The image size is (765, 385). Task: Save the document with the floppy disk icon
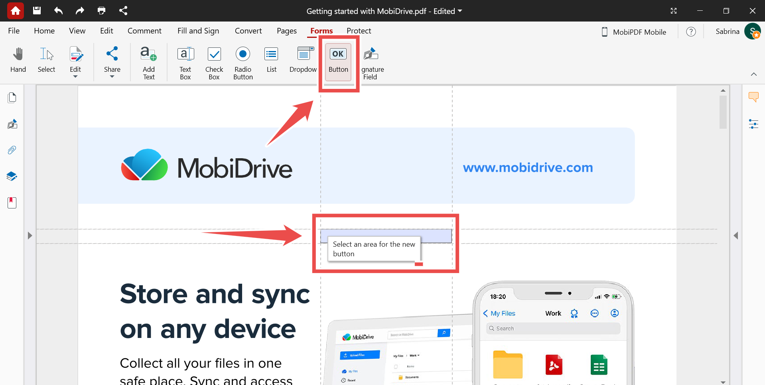coord(37,11)
